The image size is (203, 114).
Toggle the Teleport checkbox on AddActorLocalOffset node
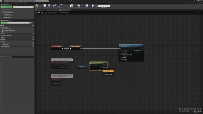pos(126,60)
